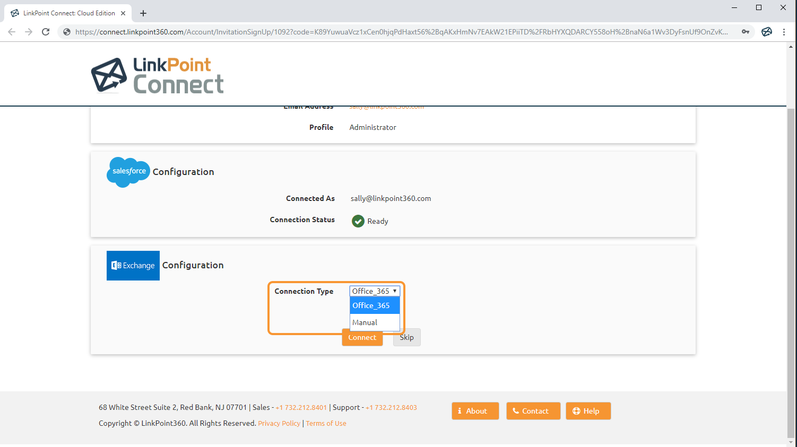
Task: Click the Contact footer button
Action: (533, 411)
